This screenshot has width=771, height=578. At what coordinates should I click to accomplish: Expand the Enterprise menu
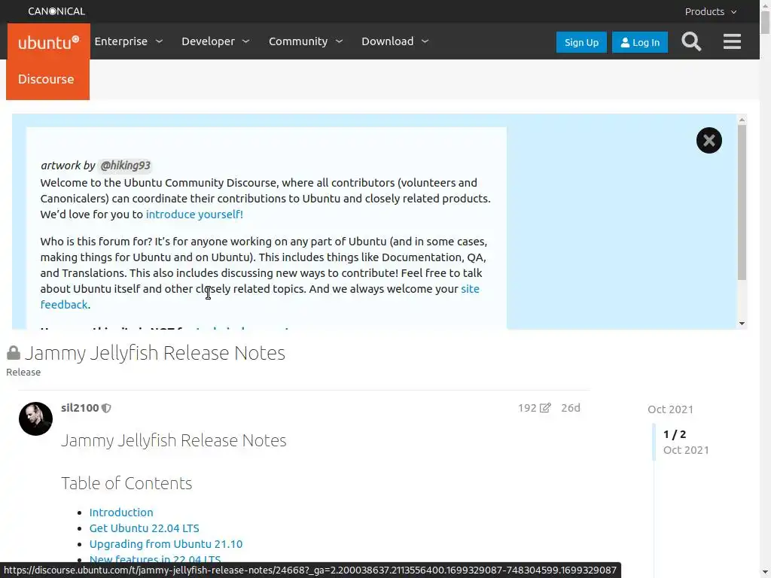click(128, 41)
